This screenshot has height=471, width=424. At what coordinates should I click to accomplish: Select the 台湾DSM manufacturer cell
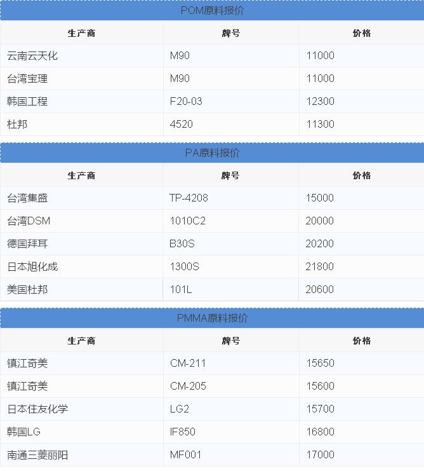[x=81, y=221]
